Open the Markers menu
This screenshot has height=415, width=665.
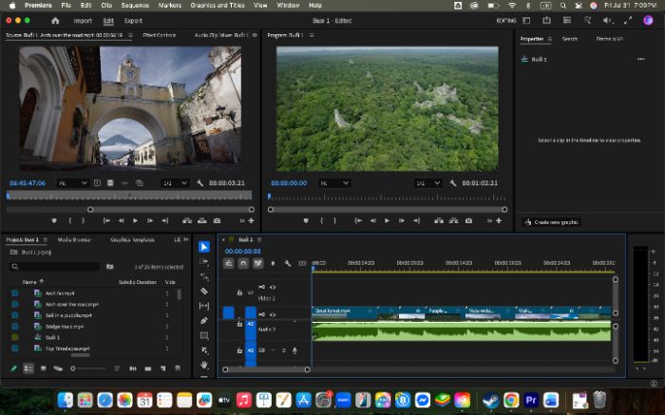170,6
